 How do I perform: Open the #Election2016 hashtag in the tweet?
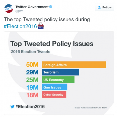pos(20,26)
